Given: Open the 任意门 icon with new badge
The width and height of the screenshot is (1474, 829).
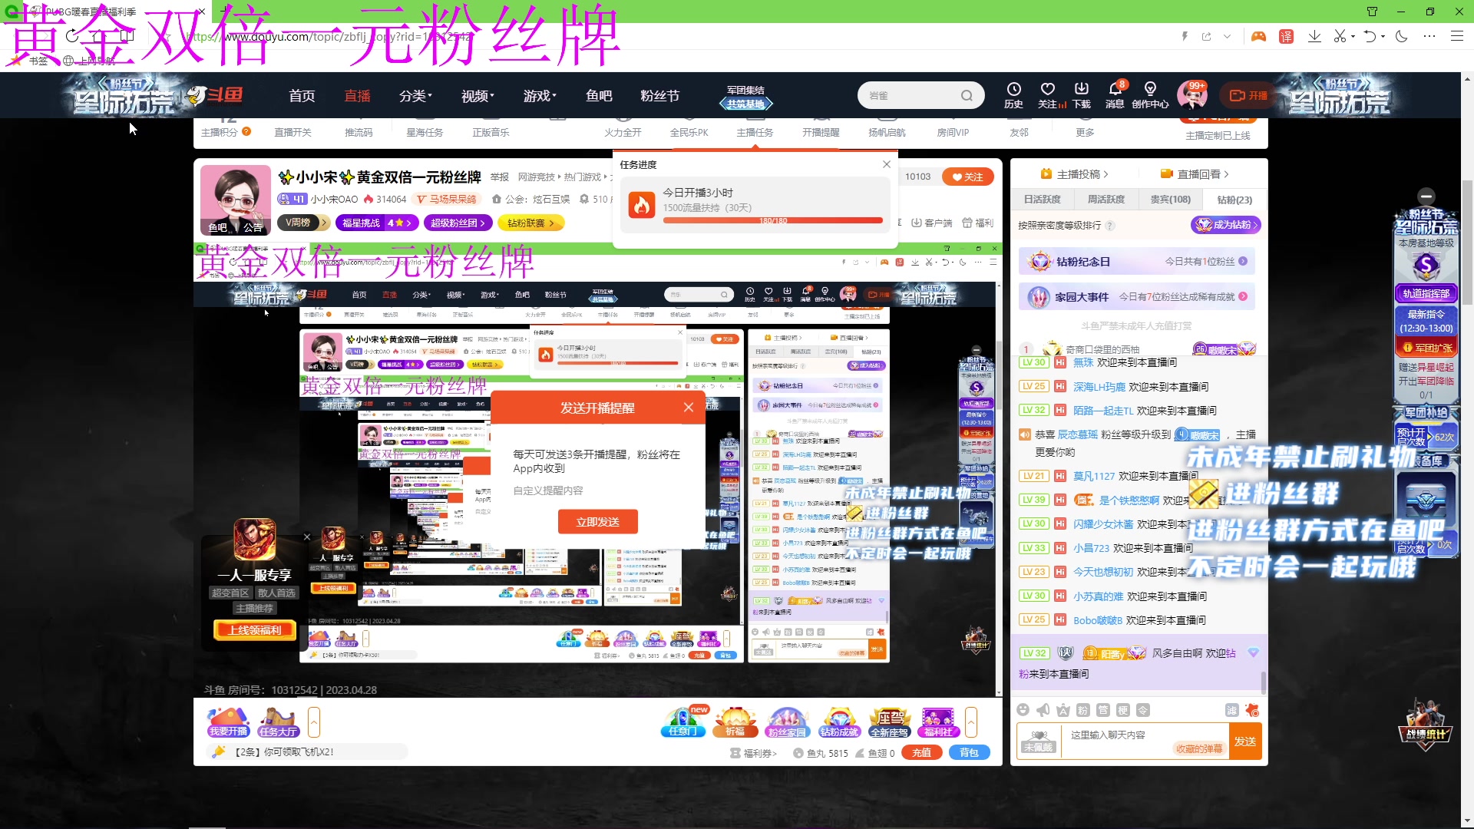Looking at the screenshot, I should click(x=682, y=720).
